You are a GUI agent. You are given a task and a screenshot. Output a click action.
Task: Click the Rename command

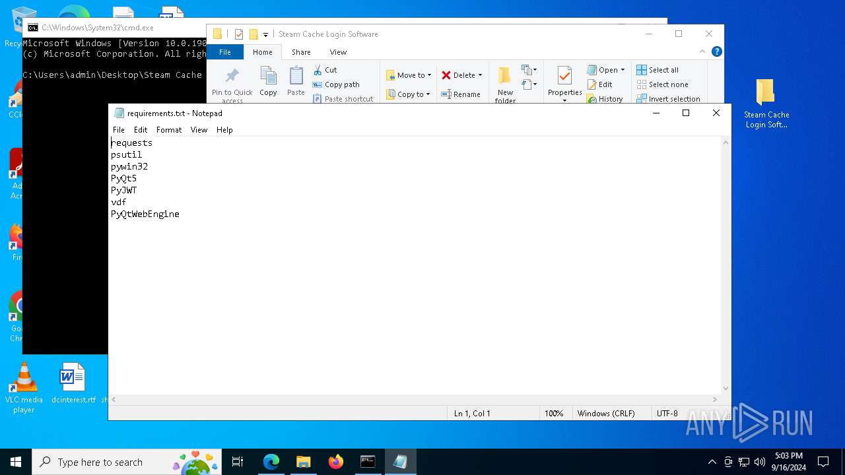point(461,94)
